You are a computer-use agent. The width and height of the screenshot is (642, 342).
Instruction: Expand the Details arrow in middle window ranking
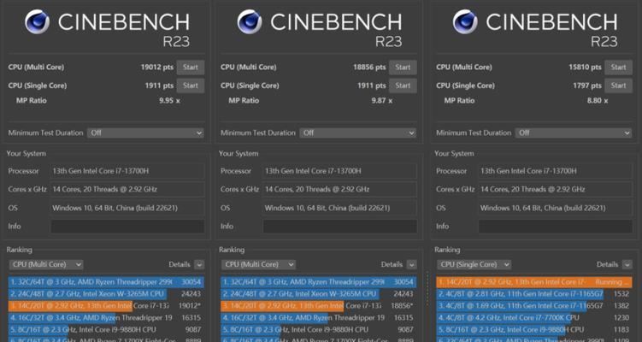[x=411, y=264]
